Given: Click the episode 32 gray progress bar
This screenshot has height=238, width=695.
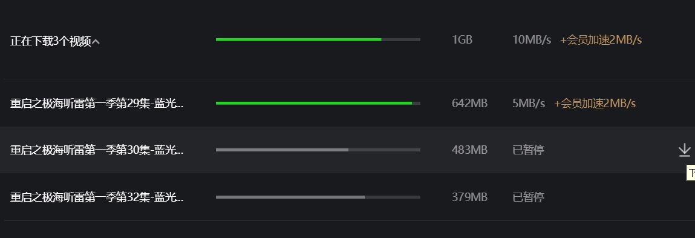Looking at the screenshot, I should 318,197.
